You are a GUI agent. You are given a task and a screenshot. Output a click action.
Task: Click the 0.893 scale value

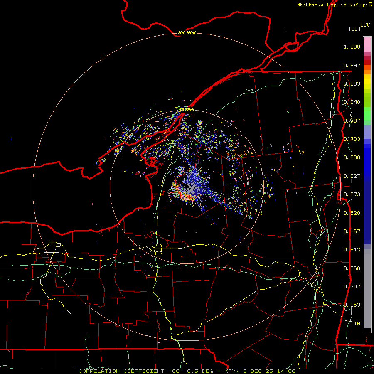(352, 84)
